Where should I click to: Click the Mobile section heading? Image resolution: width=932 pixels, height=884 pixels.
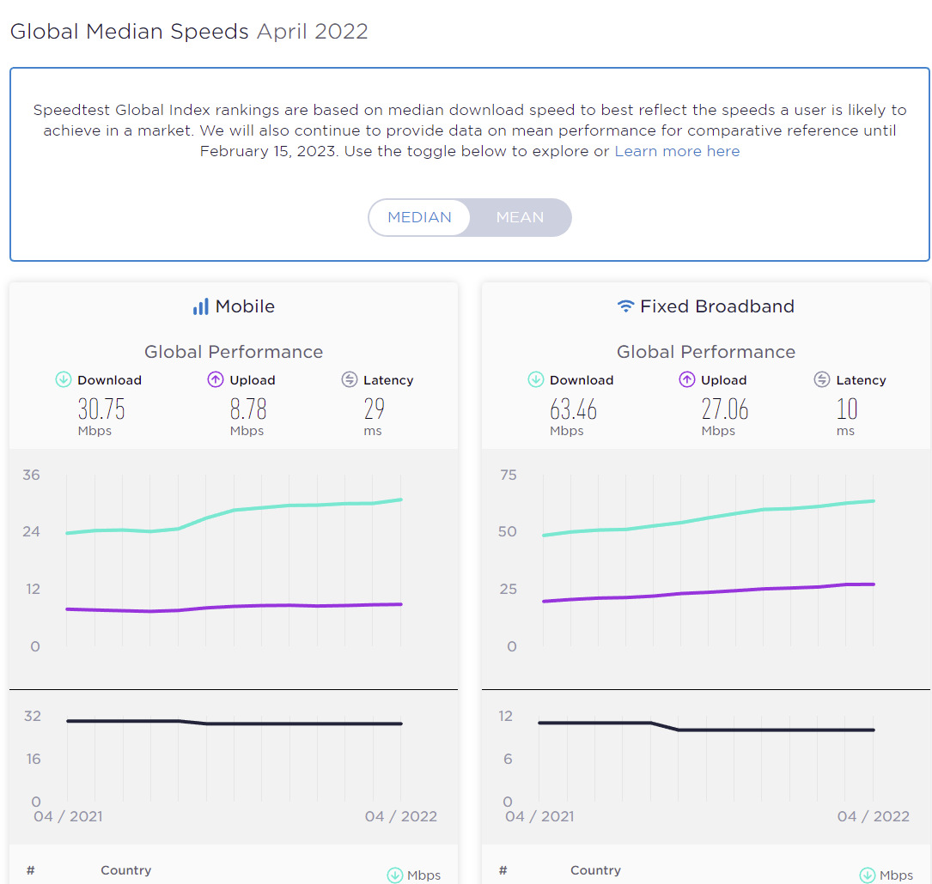[245, 306]
